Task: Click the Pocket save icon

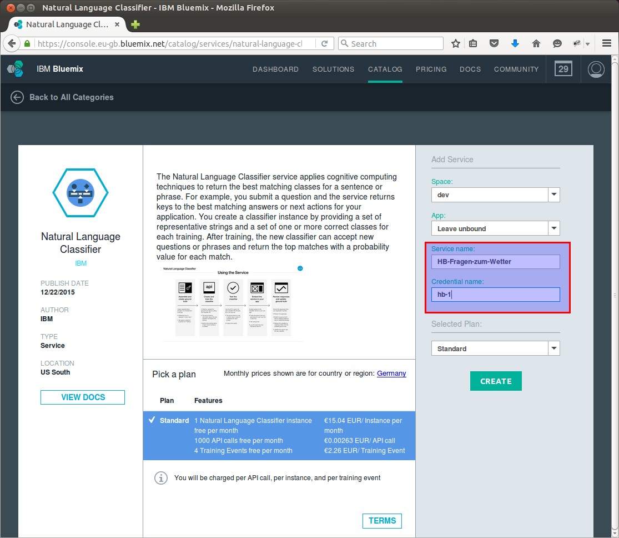Action: point(494,43)
